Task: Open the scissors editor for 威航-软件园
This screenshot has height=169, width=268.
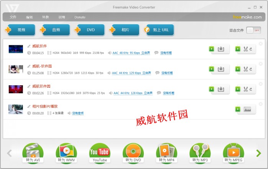Action: coord(247,69)
